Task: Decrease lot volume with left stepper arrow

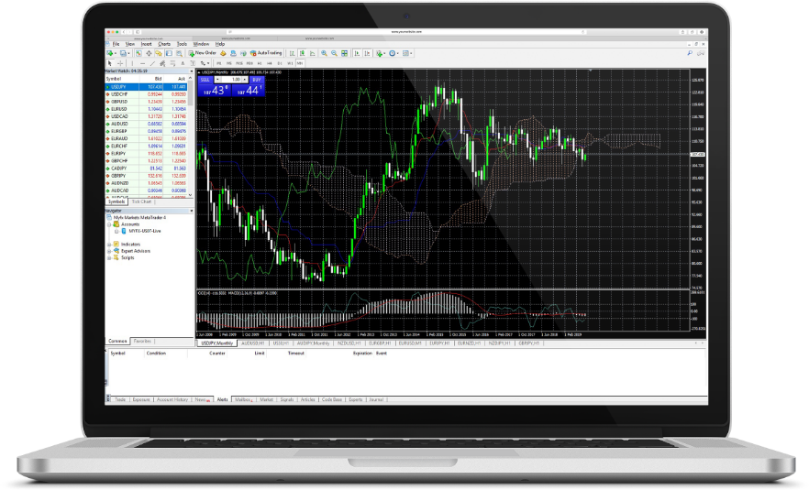Action: 217,80
